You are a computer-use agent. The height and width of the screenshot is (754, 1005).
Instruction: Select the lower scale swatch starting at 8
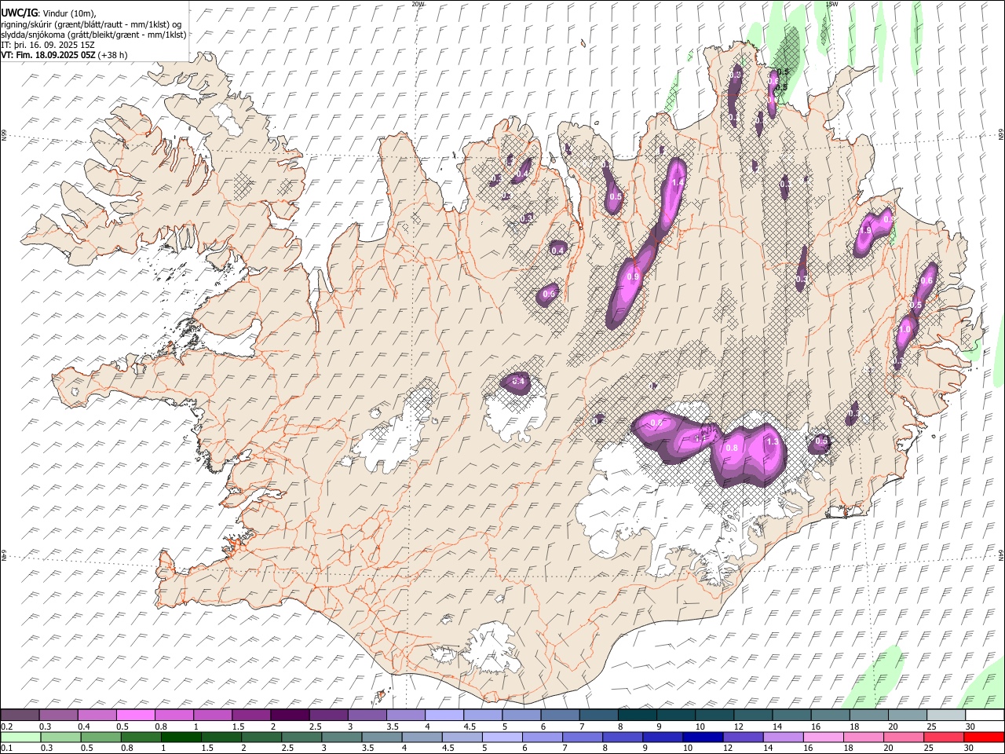(x=623, y=737)
